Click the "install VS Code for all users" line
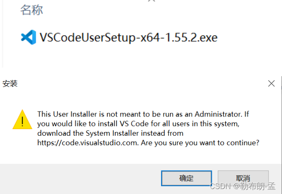Viewport: 282px width, 194px height. [138, 124]
